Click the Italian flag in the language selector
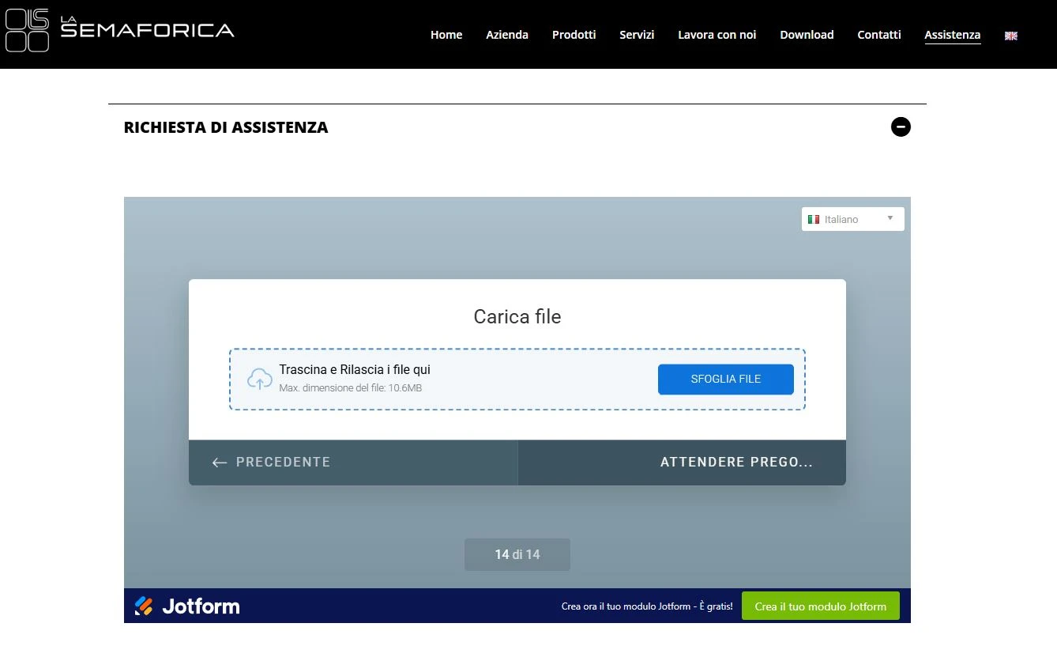 [x=814, y=219]
